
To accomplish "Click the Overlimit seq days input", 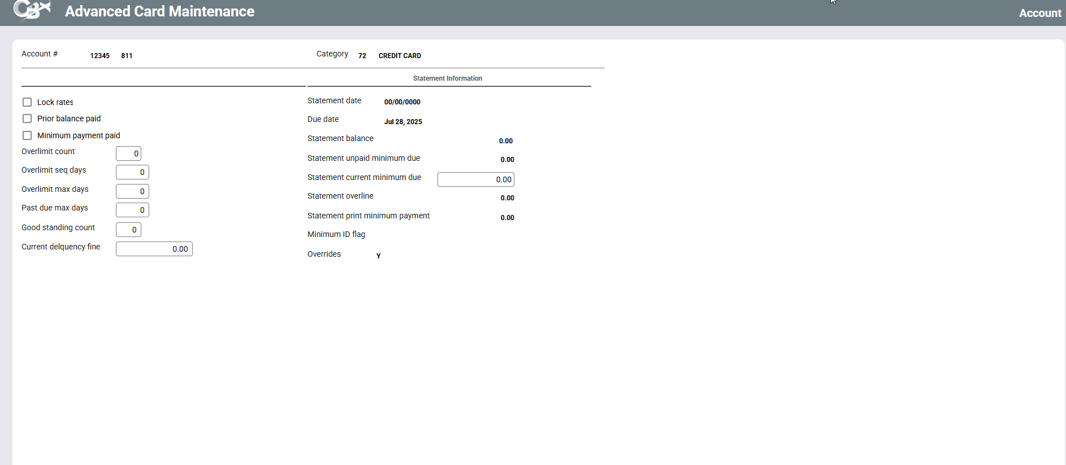I will click(132, 172).
